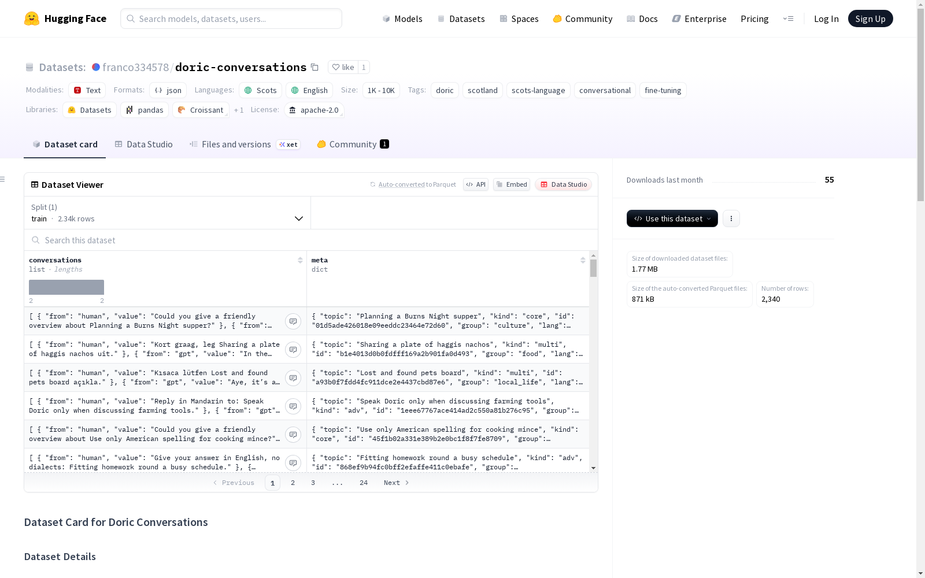Open the Files and versions tab
This screenshot has width=925, height=578.
[245, 144]
